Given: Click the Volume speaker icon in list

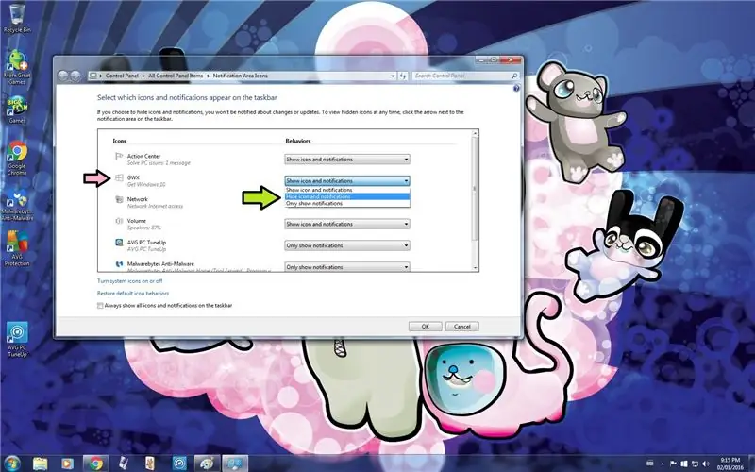Looking at the screenshot, I should point(119,221).
